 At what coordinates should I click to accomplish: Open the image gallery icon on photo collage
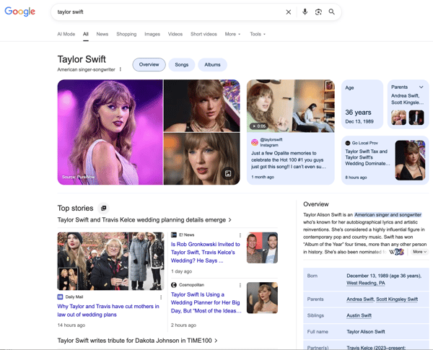[x=228, y=173]
